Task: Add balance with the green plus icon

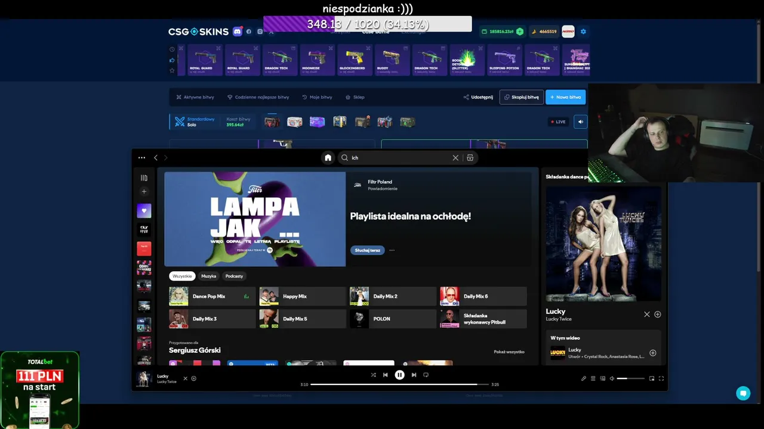Action: pyautogui.click(x=520, y=32)
